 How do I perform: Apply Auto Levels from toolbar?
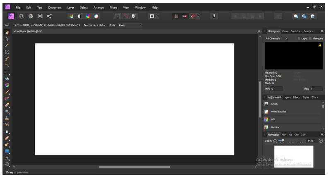[71, 17]
